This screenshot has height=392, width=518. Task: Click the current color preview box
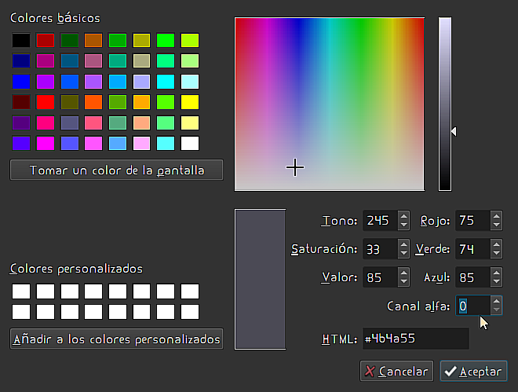(x=260, y=279)
